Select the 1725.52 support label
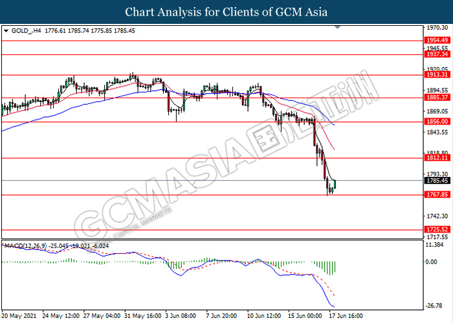Screen dimensions: 453x323 [437, 229]
